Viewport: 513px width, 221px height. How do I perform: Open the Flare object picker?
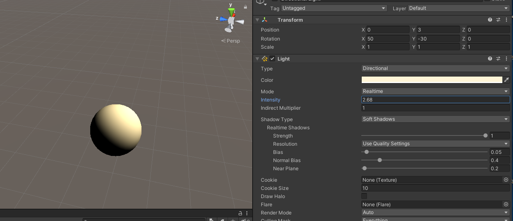(x=506, y=205)
